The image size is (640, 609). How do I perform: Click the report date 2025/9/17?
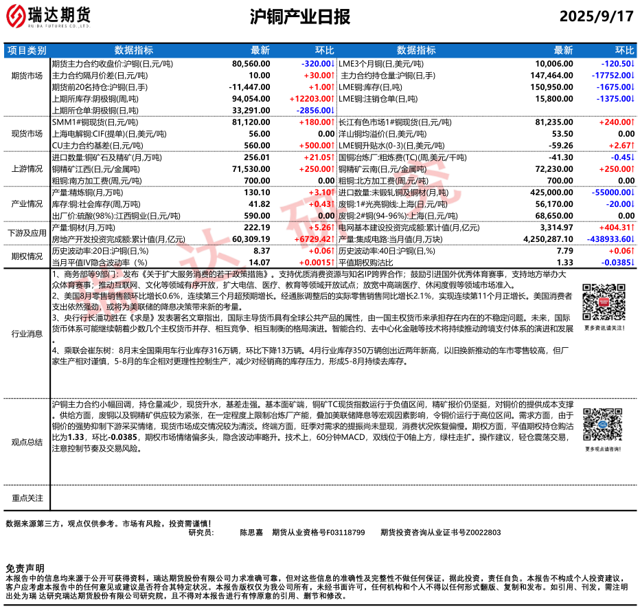pyautogui.click(x=596, y=16)
